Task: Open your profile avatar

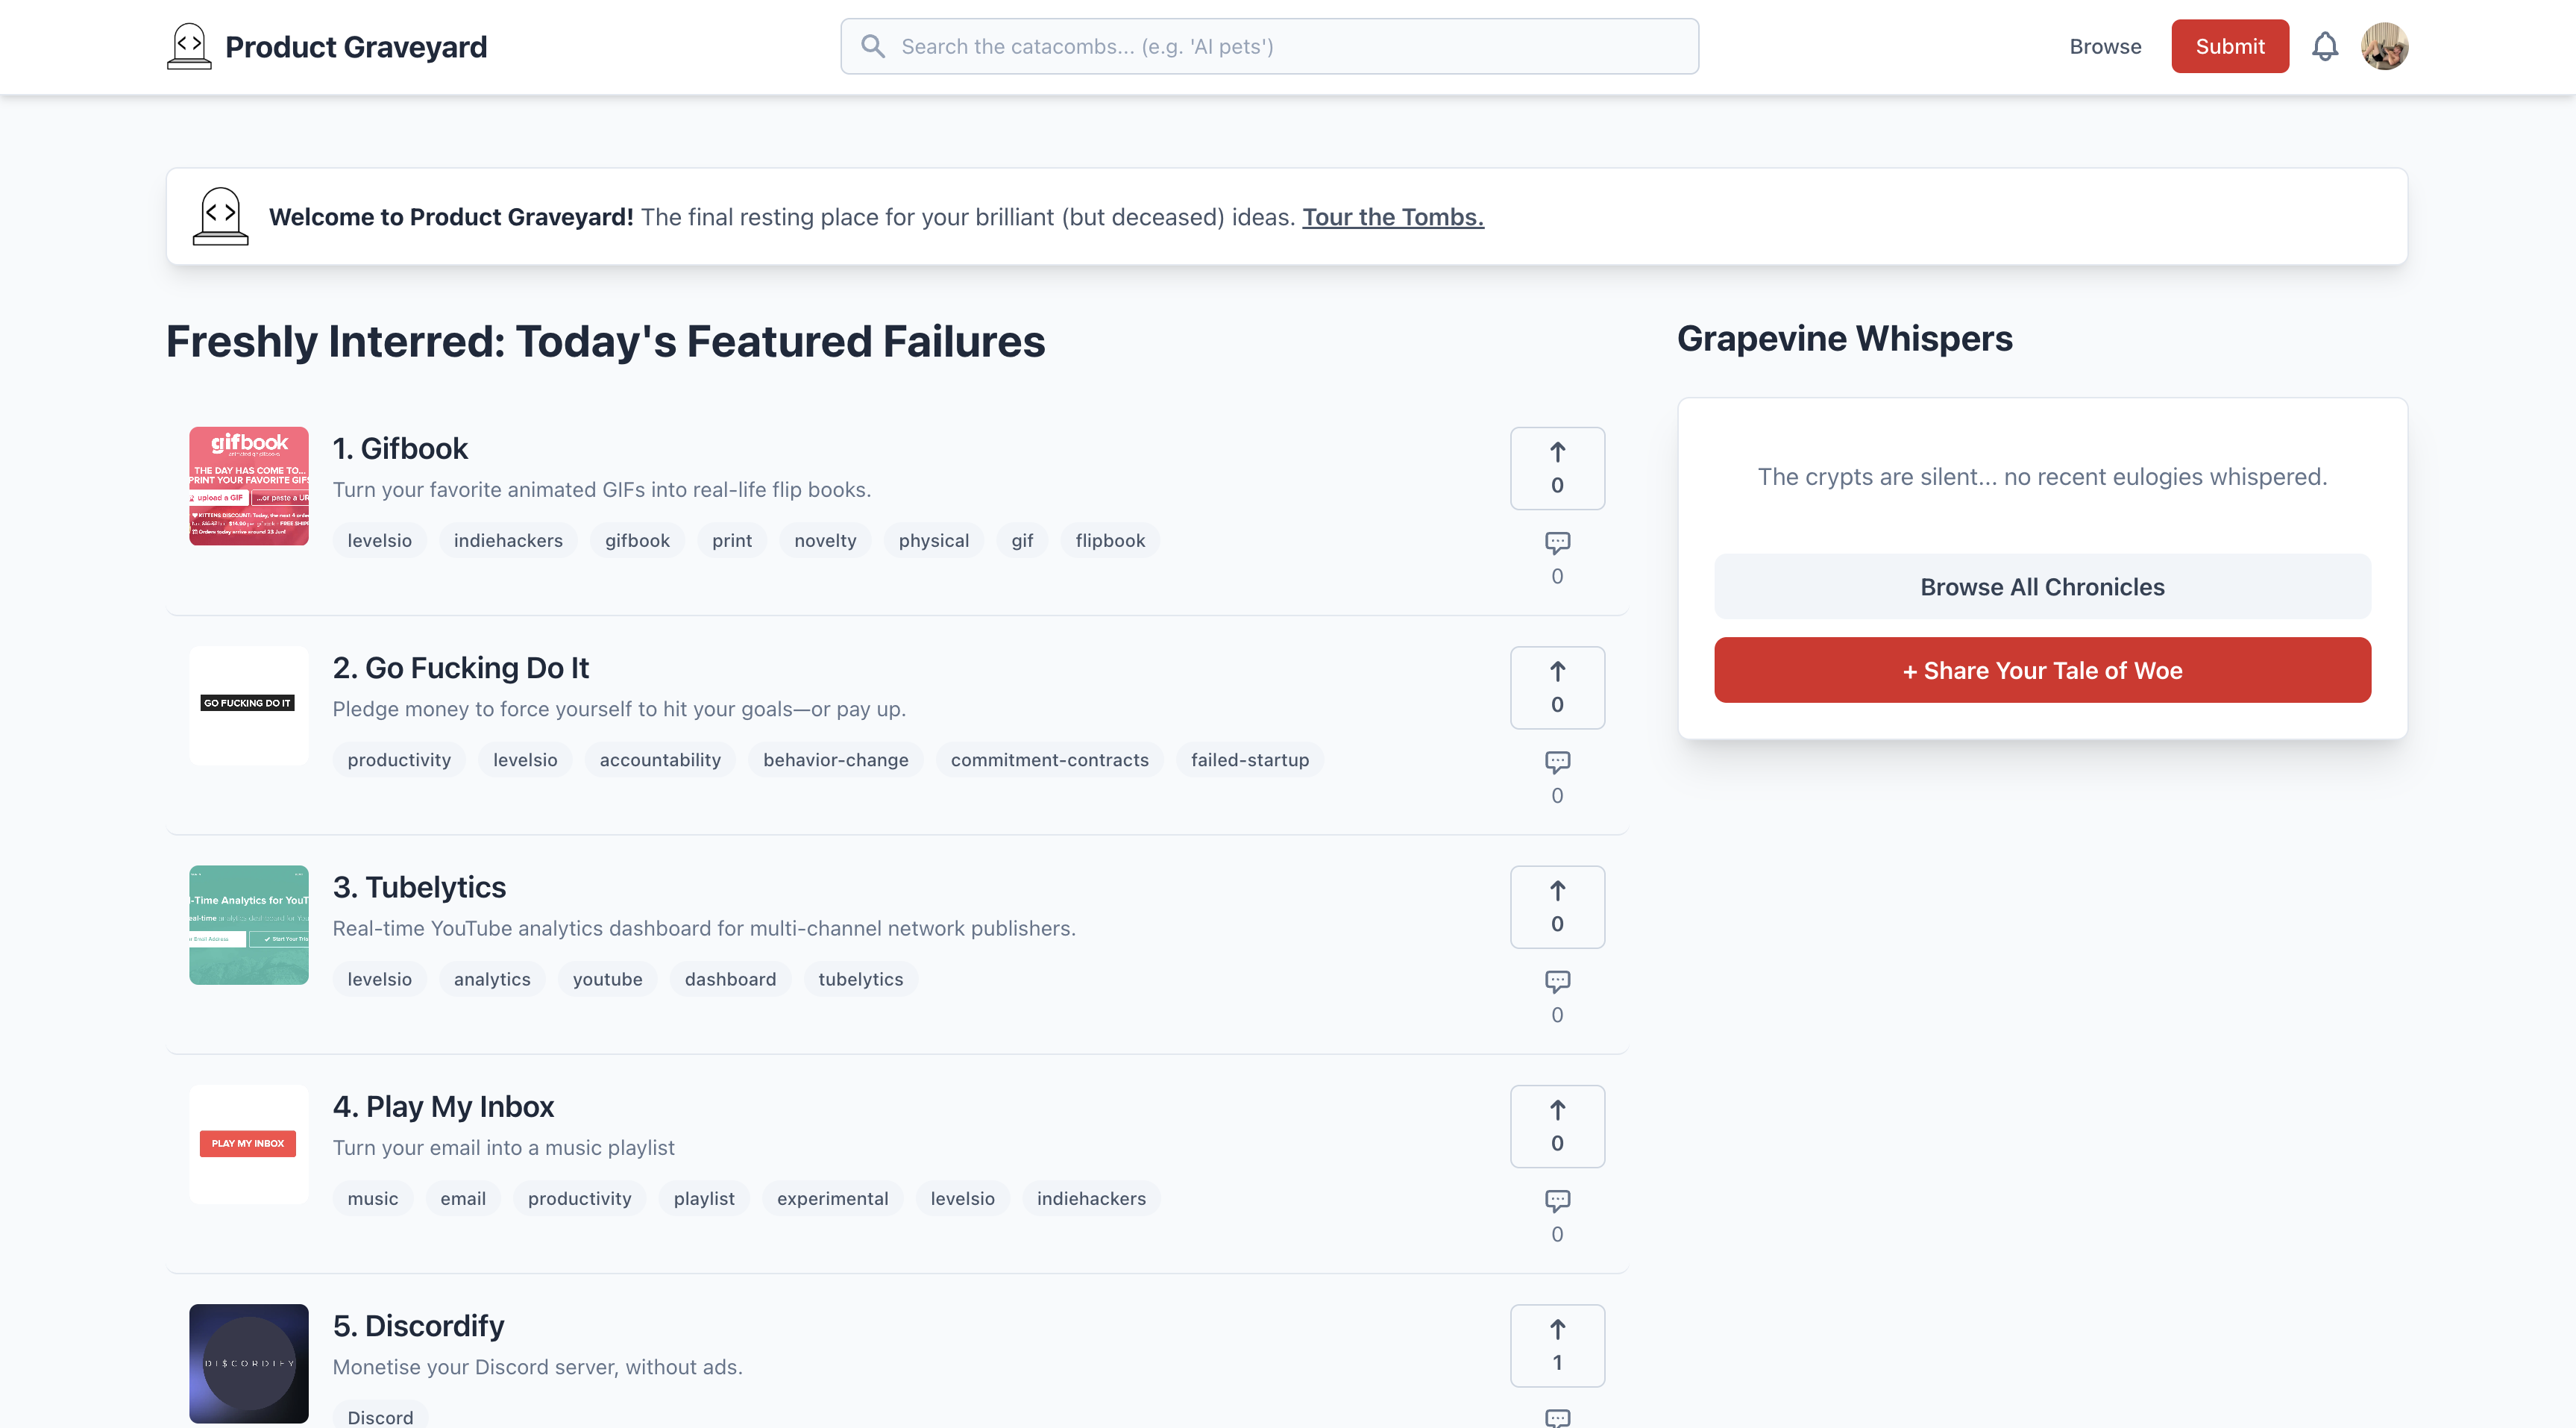Action: pyautogui.click(x=2386, y=45)
